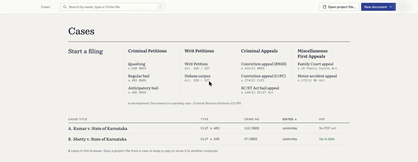The width and height of the screenshot is (418, 162).
Task: Start a Regular bail petition
Action: 139,78
